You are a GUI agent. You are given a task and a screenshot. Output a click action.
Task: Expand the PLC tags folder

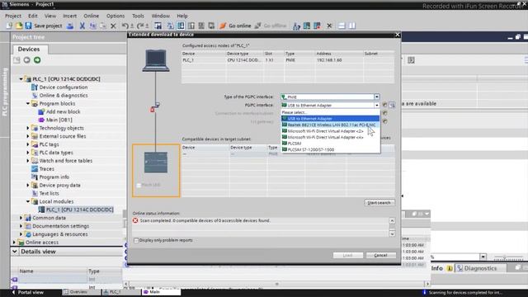[x=28, y=144]
